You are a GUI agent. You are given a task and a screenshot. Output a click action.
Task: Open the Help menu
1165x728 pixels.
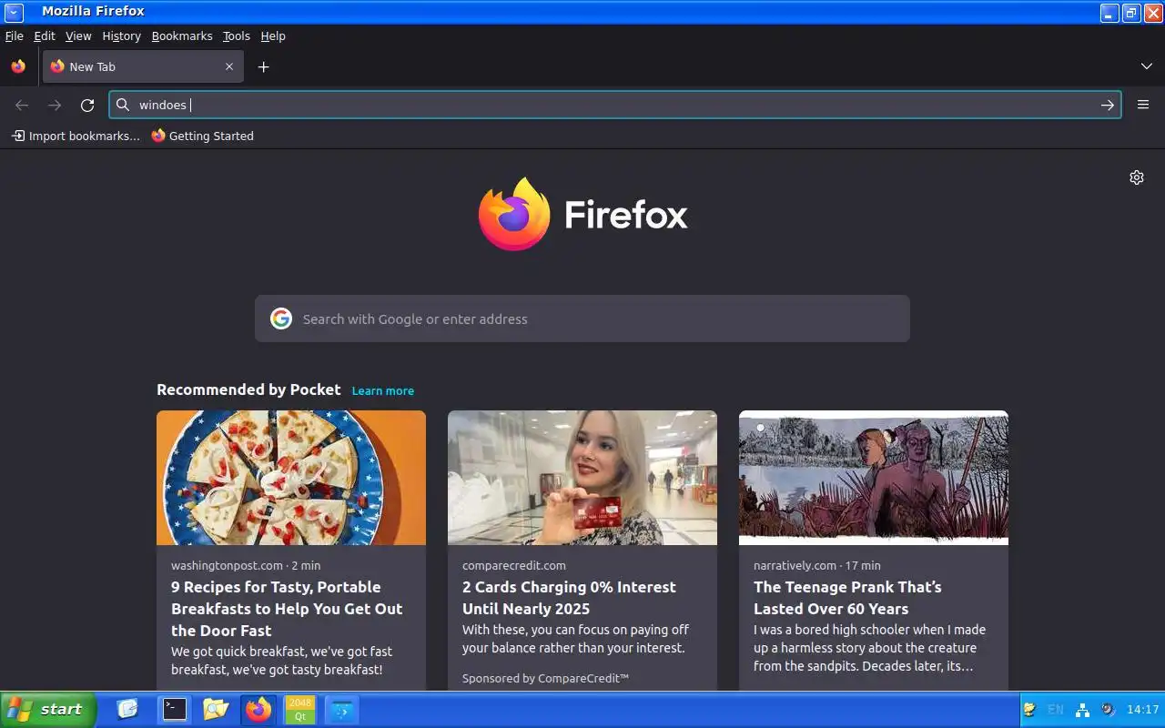[273, 35]
